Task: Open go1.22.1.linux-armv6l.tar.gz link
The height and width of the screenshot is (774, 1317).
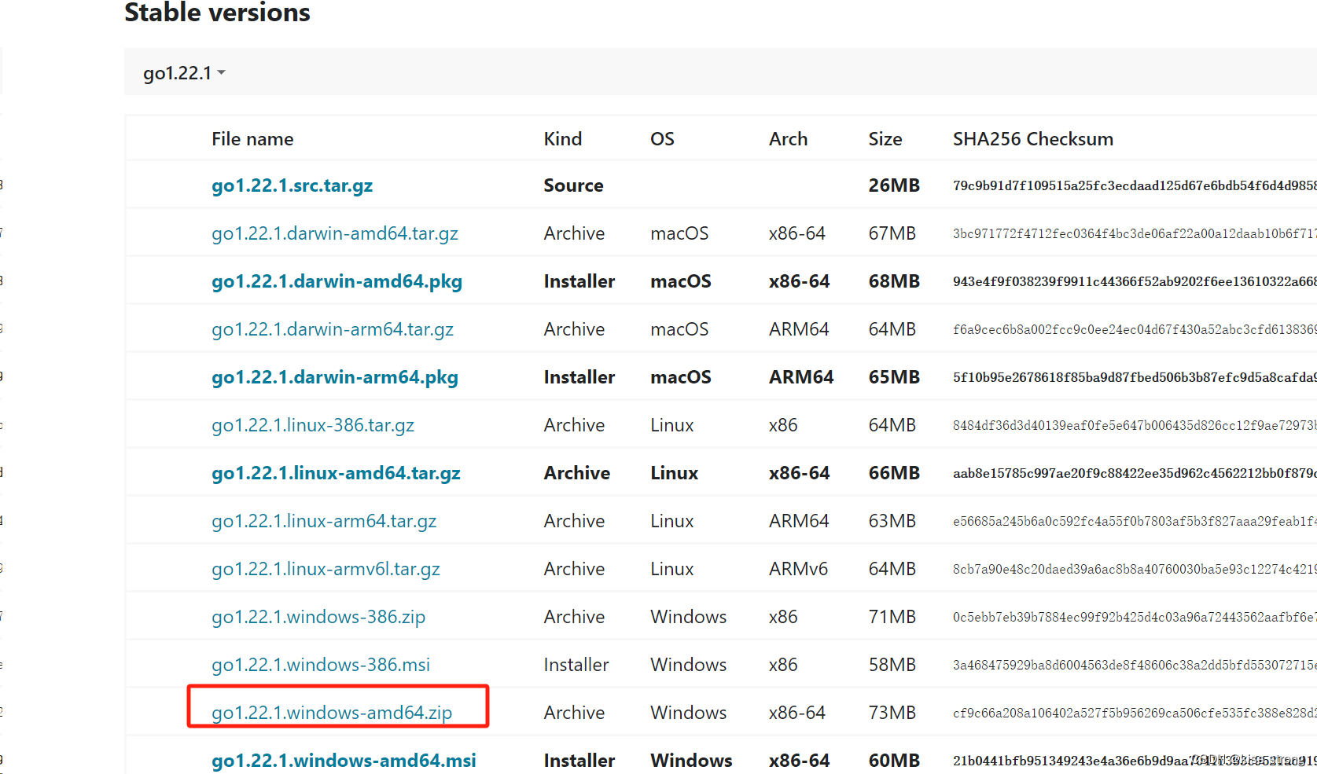Action: (326, 569)
